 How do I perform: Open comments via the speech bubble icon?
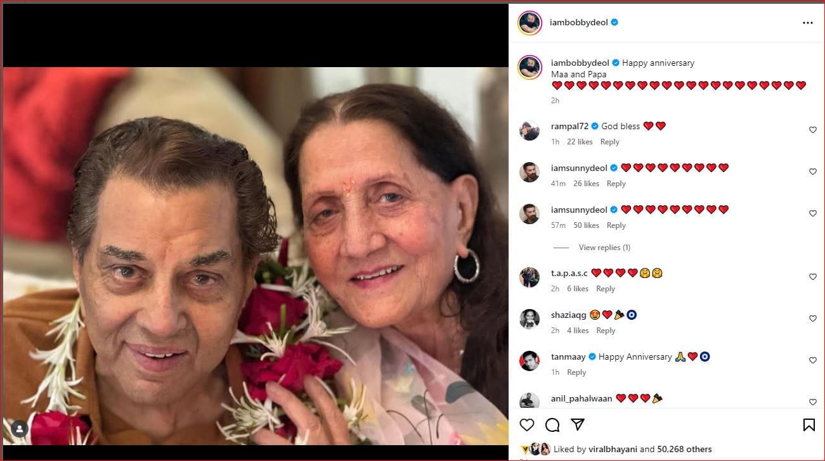[x=552, y=425]
